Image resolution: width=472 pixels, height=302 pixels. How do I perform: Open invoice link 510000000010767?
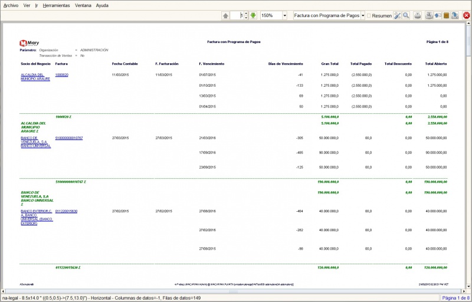click(69, 138)
